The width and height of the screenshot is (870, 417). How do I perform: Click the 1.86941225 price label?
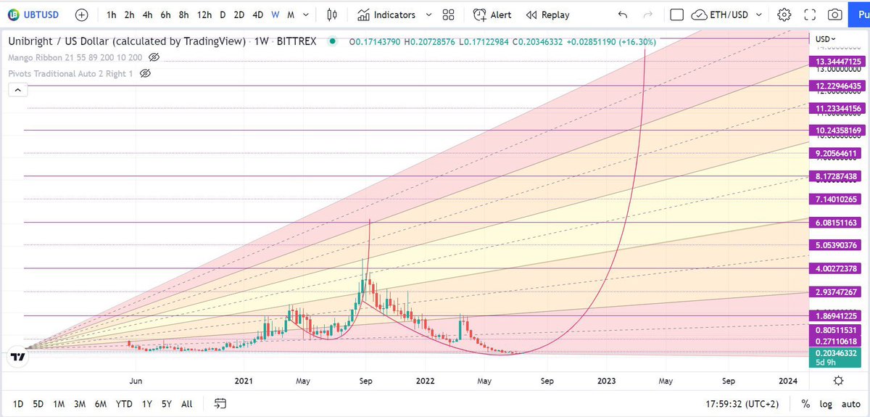click(x=837, y=315)
